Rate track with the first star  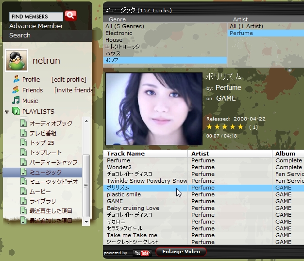click(x=209, y=127)
